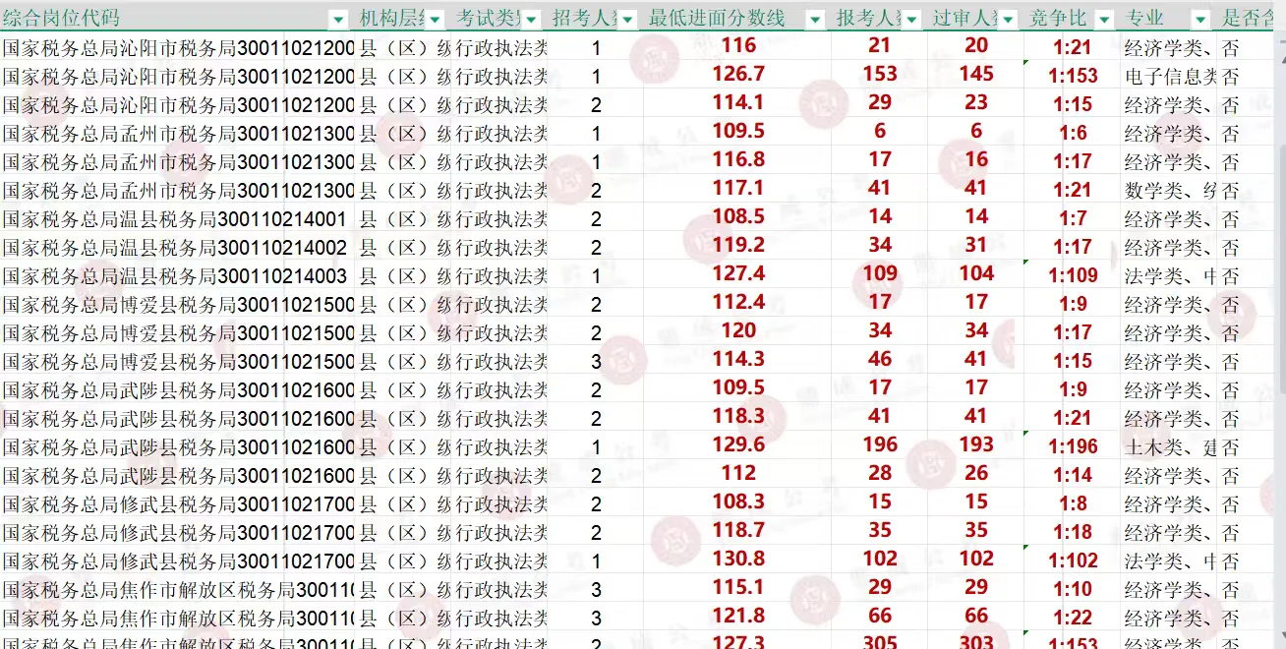Select the 报考人数 cell showing 28
Screen dimensions: 1286x649
coord(880,473)
